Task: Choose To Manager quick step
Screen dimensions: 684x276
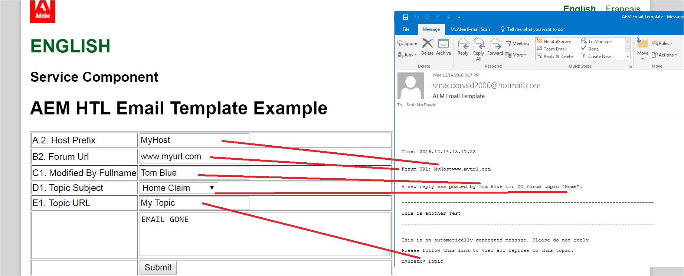Action: [x=596, y=42]
